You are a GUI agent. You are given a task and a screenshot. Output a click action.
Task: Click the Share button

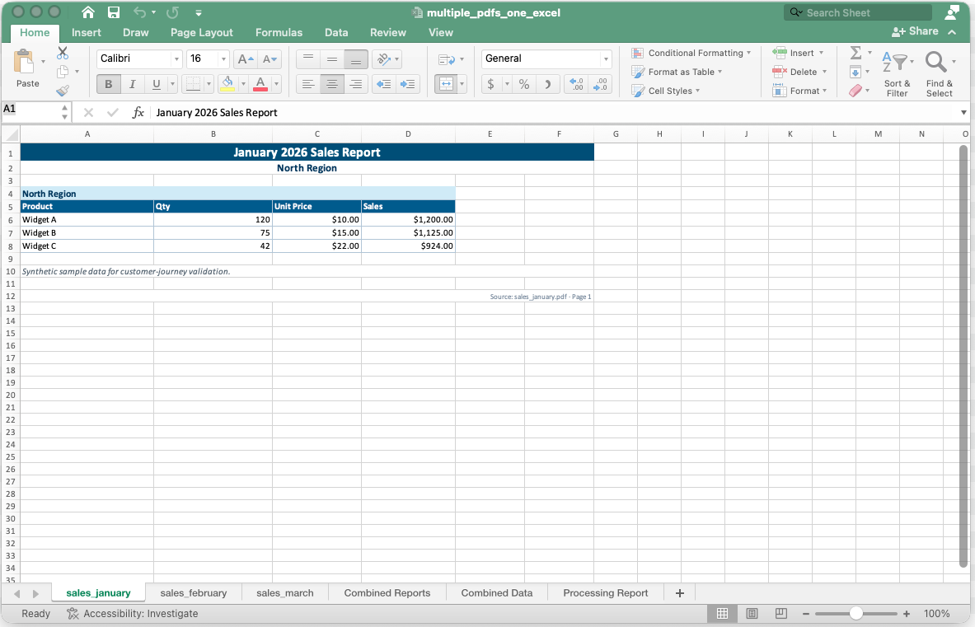[915, 31]
